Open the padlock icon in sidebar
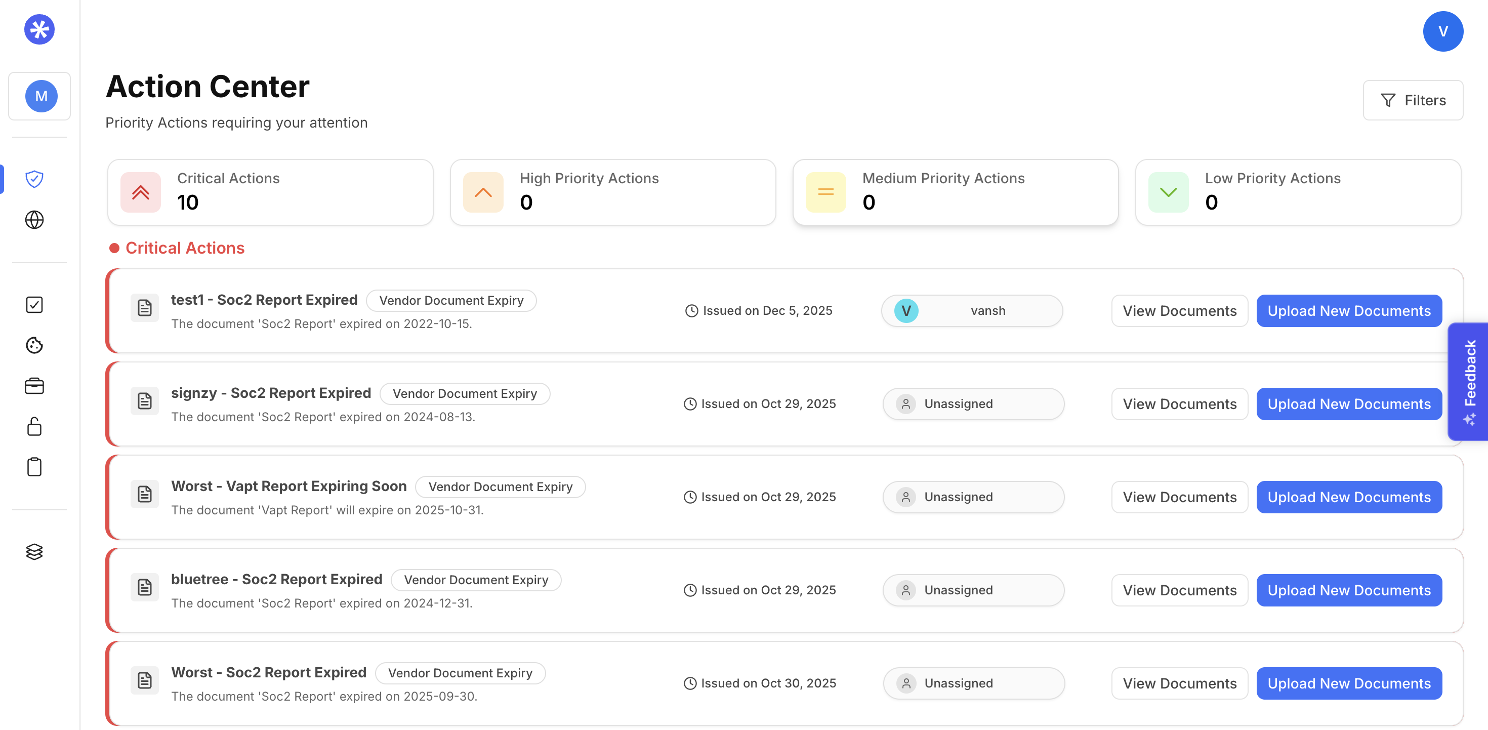The height and width of the screenshot is (730, 1488). coord(34,427)
